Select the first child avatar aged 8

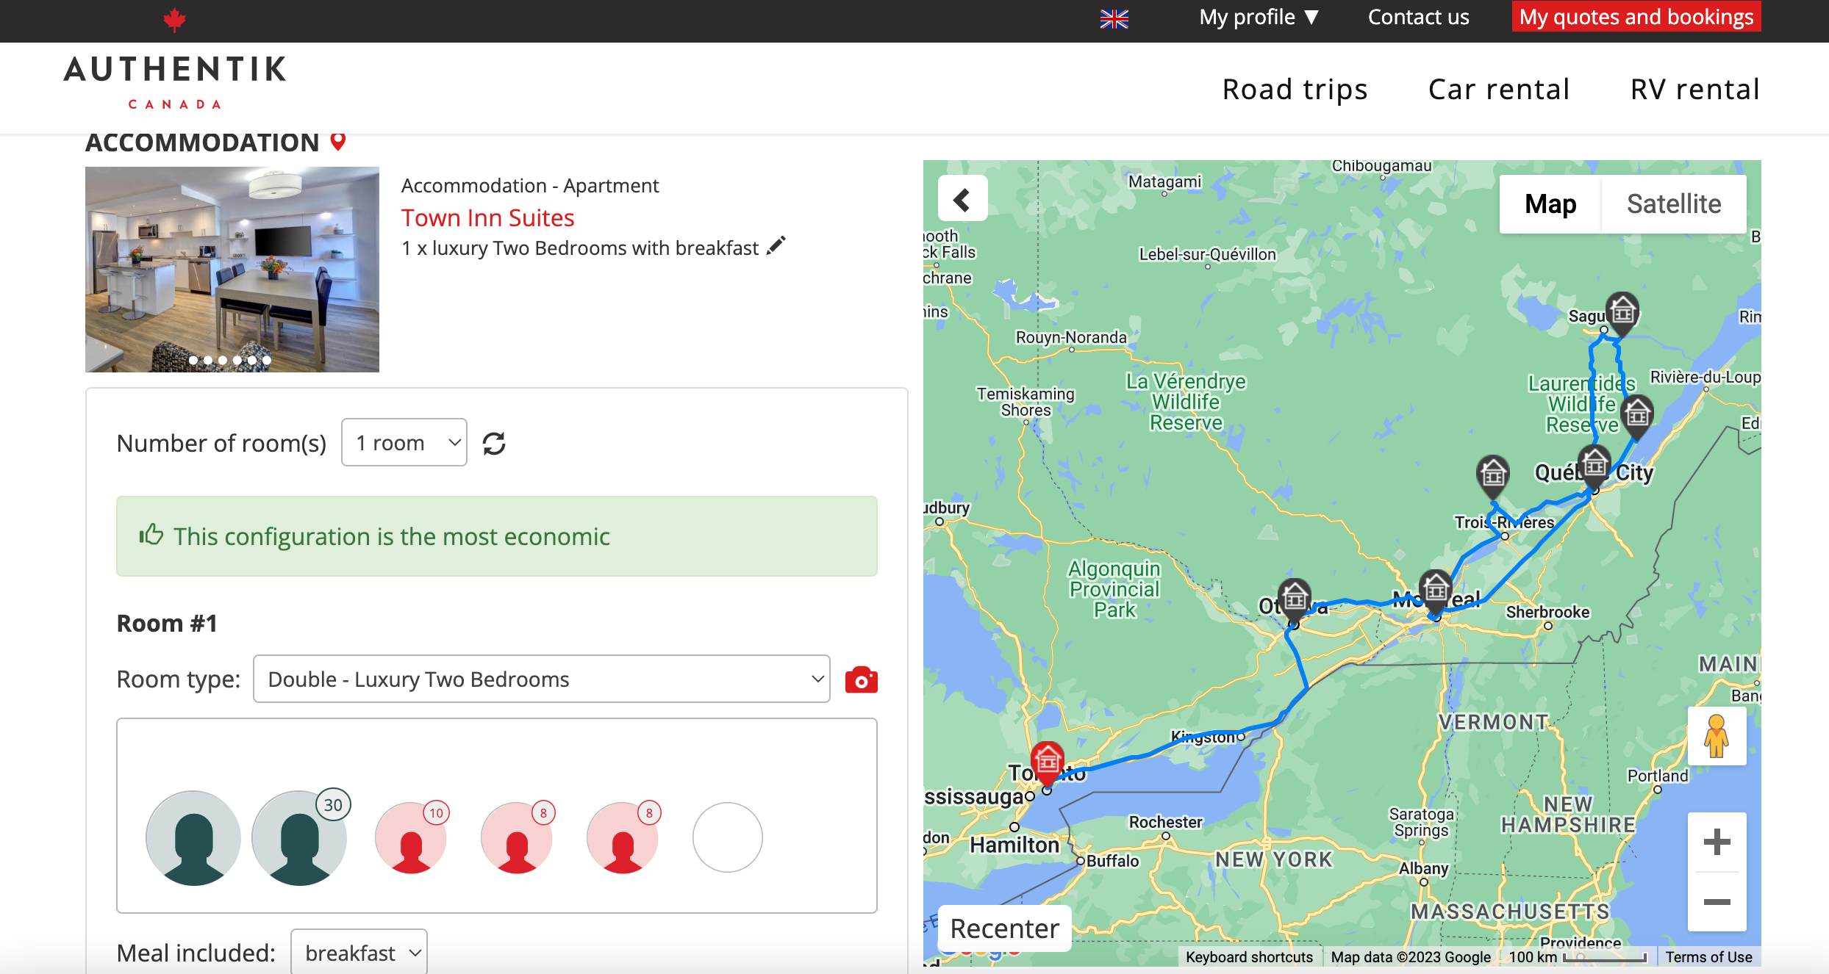(x=518, y=837)
